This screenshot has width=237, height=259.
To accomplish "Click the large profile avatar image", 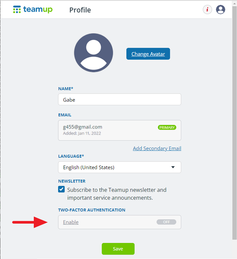I will [x=93, y=53].
